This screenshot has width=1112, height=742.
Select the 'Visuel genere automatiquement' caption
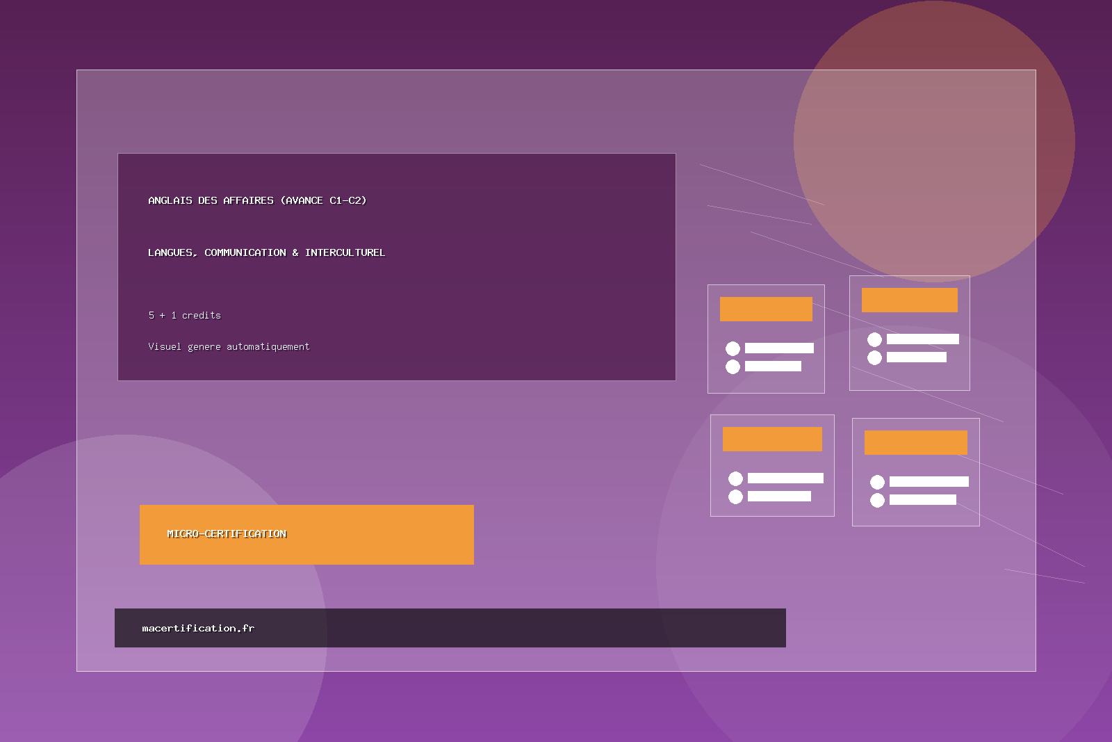[x=229, y=346]
